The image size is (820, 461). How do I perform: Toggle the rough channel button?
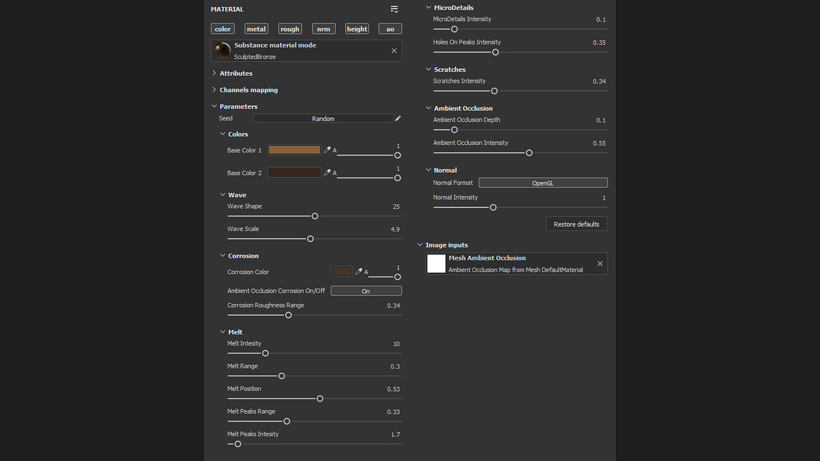[290, 29]
